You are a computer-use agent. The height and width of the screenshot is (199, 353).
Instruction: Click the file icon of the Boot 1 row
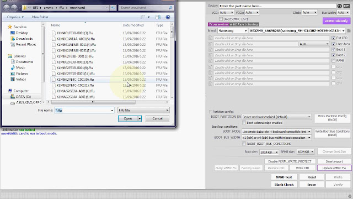210,50
